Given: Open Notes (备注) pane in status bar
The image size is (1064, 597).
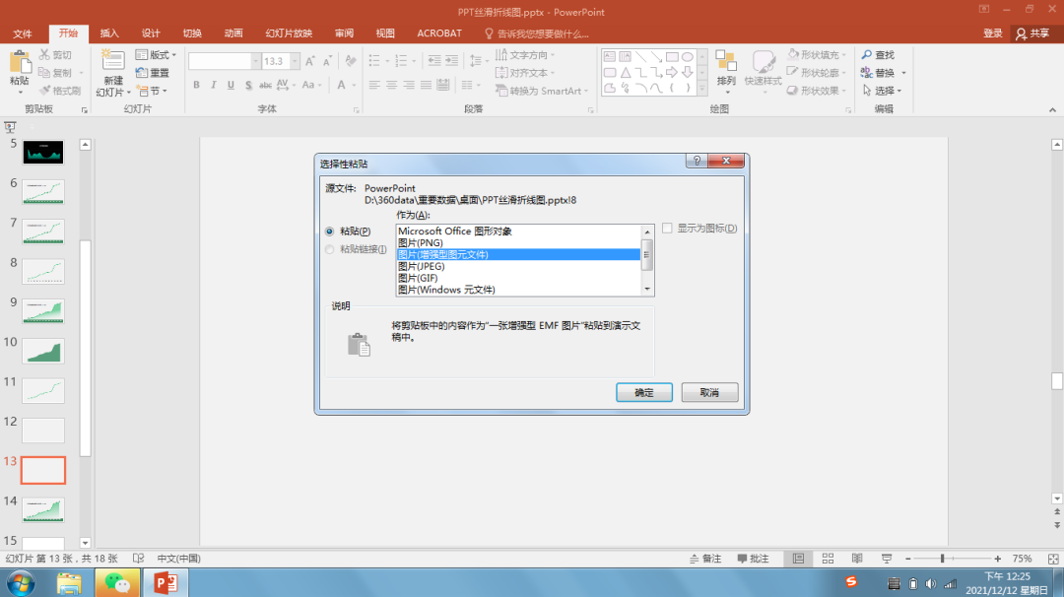Looking at the screenshot, I should pos(705,559).
